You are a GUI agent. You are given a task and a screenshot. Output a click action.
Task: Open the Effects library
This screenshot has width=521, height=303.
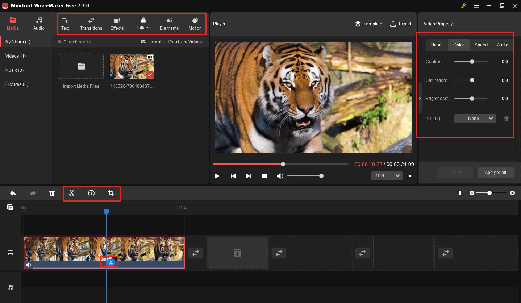[117, 24]
